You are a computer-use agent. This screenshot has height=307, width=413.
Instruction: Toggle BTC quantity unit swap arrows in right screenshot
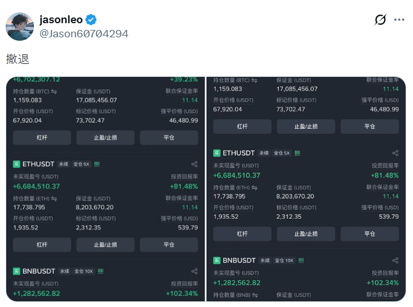point(255,80)
